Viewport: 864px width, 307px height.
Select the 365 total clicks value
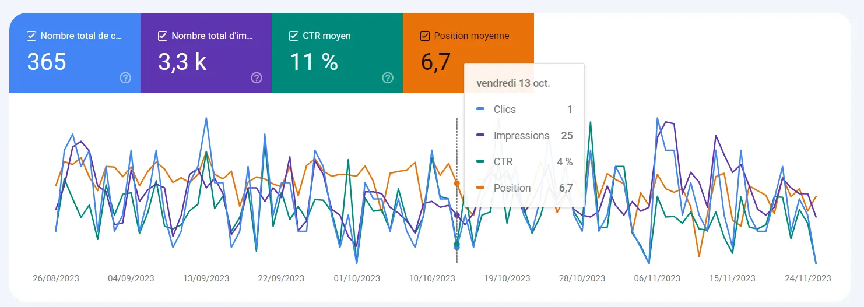click(47, 62)
